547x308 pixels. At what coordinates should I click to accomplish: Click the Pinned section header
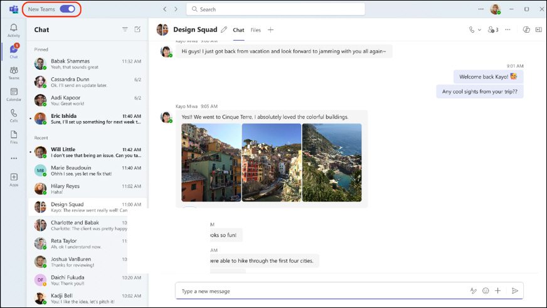[41, 50]
